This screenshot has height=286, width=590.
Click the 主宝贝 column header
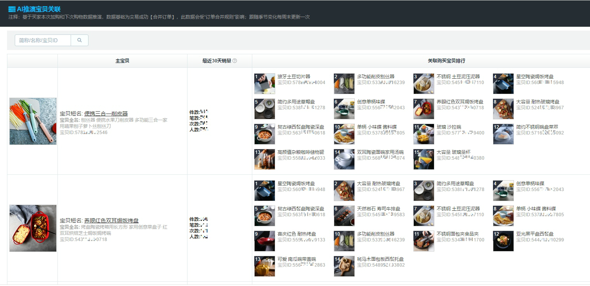(x=122, y=61)
